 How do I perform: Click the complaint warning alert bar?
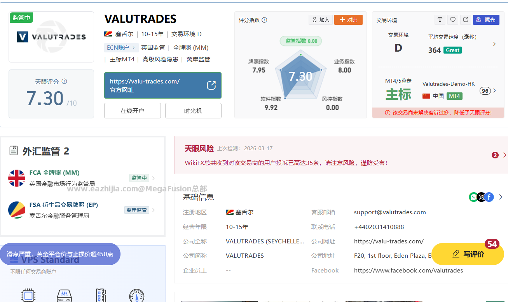[x=438, y=113]
